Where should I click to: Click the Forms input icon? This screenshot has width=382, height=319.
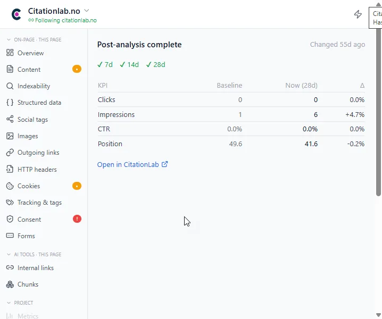pyautogui.click(x=10, y=236)
